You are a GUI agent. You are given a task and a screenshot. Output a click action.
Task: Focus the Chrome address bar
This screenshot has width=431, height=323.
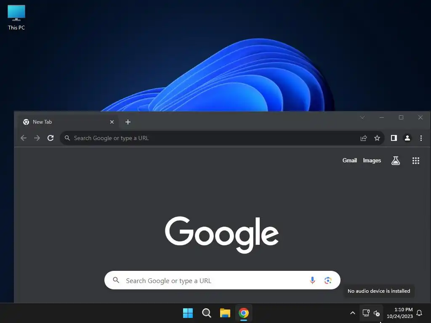coord(222,138)
